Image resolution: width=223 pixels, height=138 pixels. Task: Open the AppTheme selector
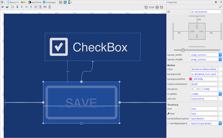(x=35, y=2)
